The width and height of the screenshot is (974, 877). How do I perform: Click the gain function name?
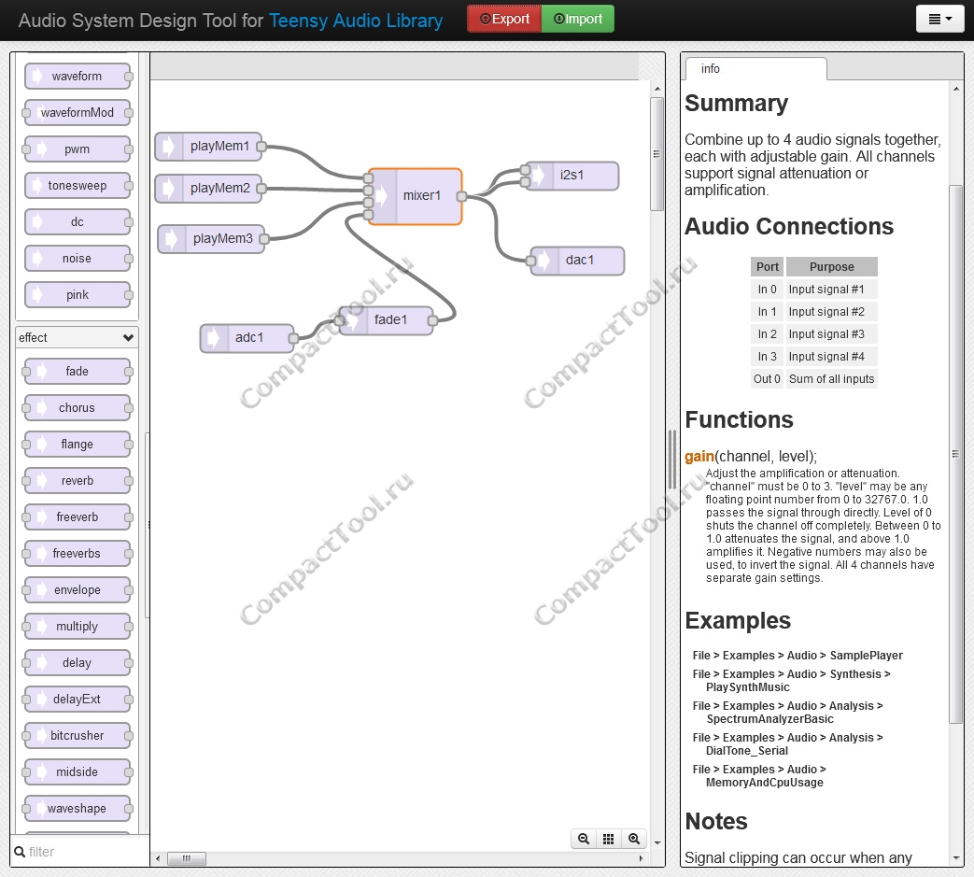tap(699, 457)
